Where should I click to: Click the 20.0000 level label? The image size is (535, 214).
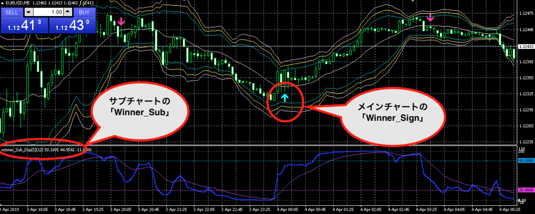[x=527, y=189]
